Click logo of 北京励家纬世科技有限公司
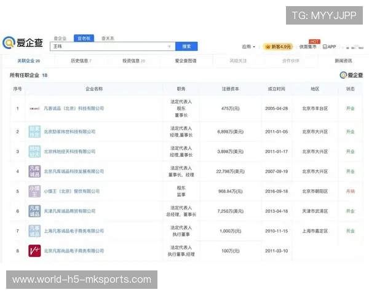This screenshot has height=295, width=369. click(x=34, y=132)
